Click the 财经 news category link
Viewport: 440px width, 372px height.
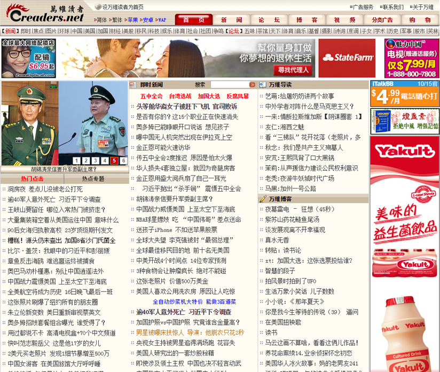coord(115,31)
